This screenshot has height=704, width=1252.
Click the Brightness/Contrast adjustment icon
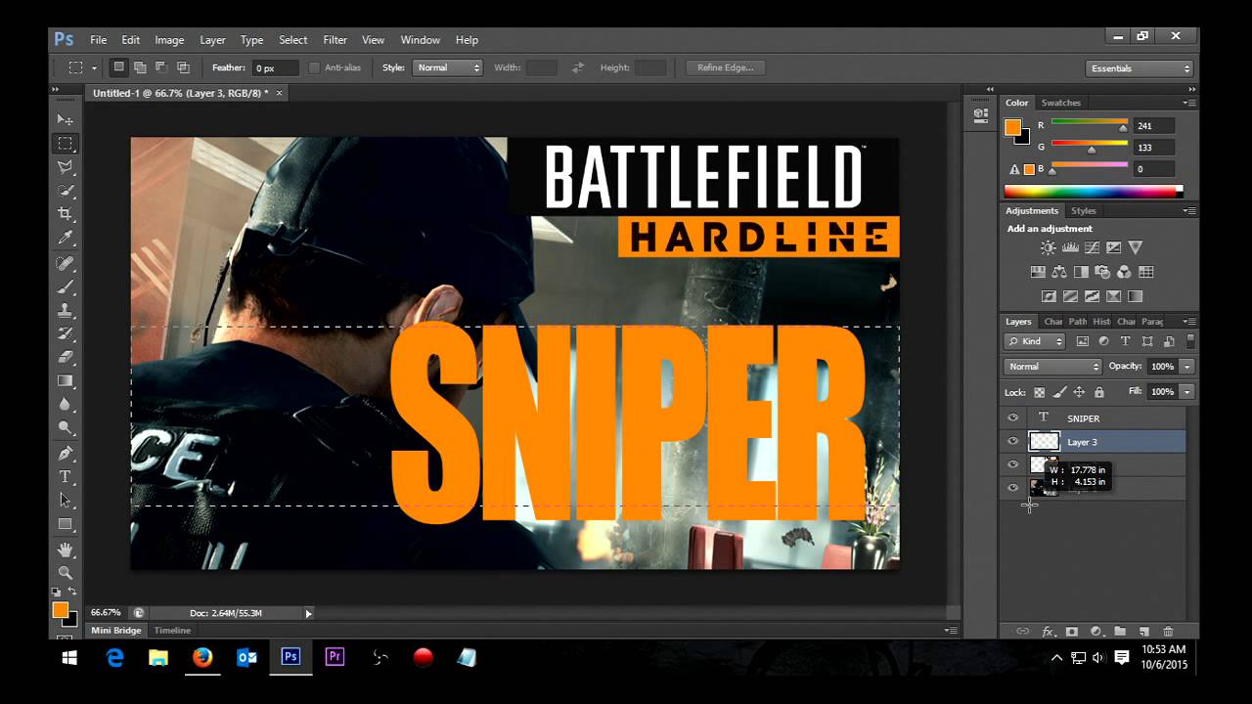[x=1048, y=248]
